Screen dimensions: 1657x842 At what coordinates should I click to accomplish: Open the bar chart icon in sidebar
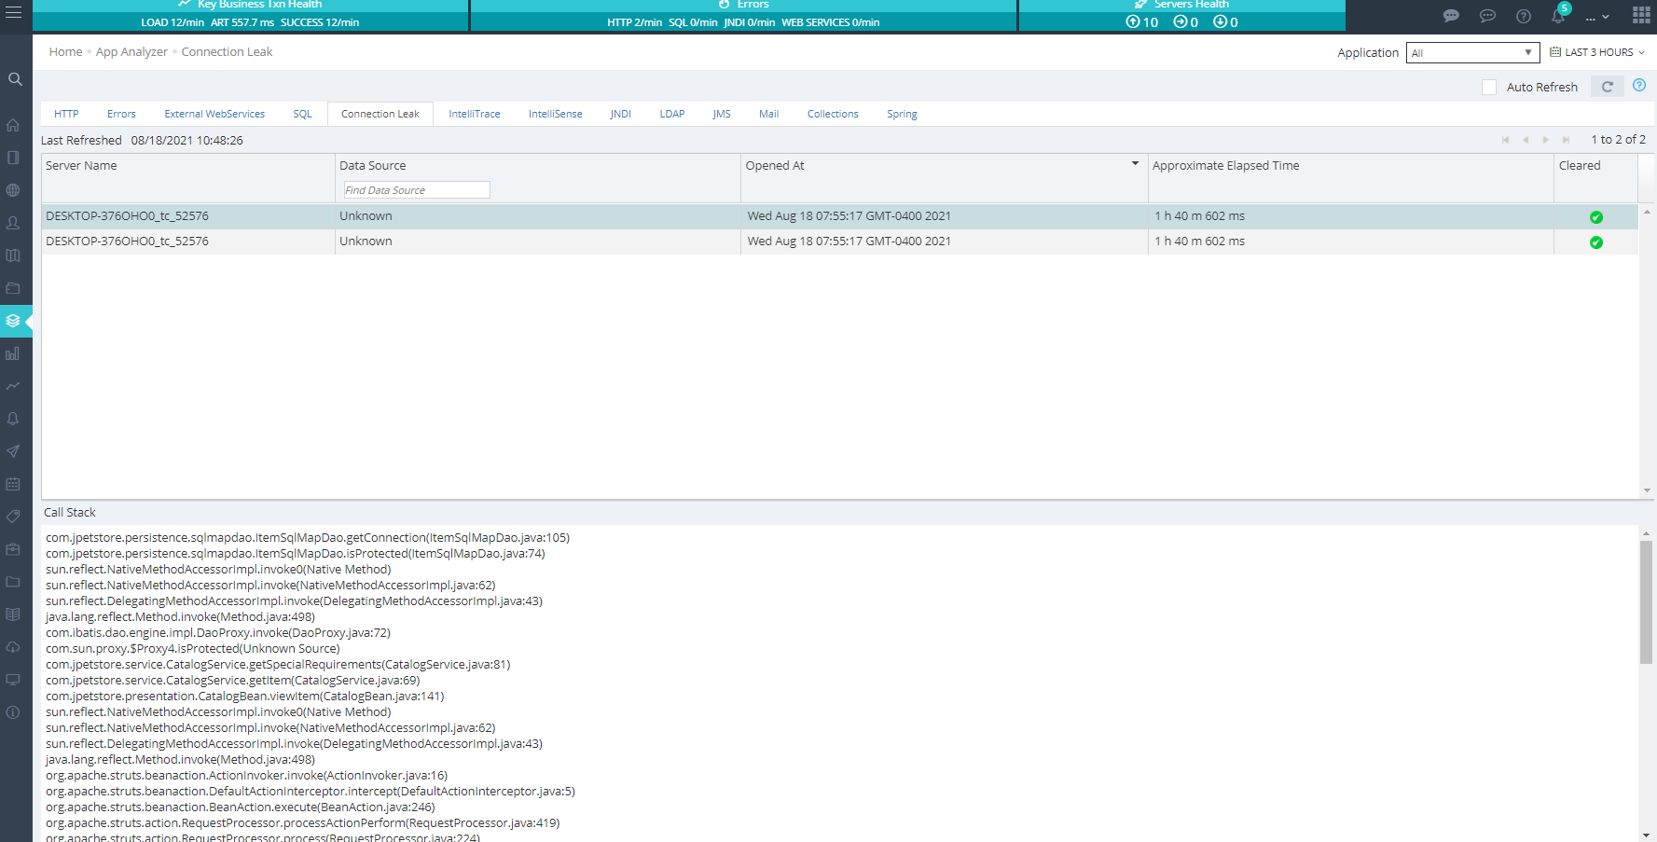click(x=13, y=353)
